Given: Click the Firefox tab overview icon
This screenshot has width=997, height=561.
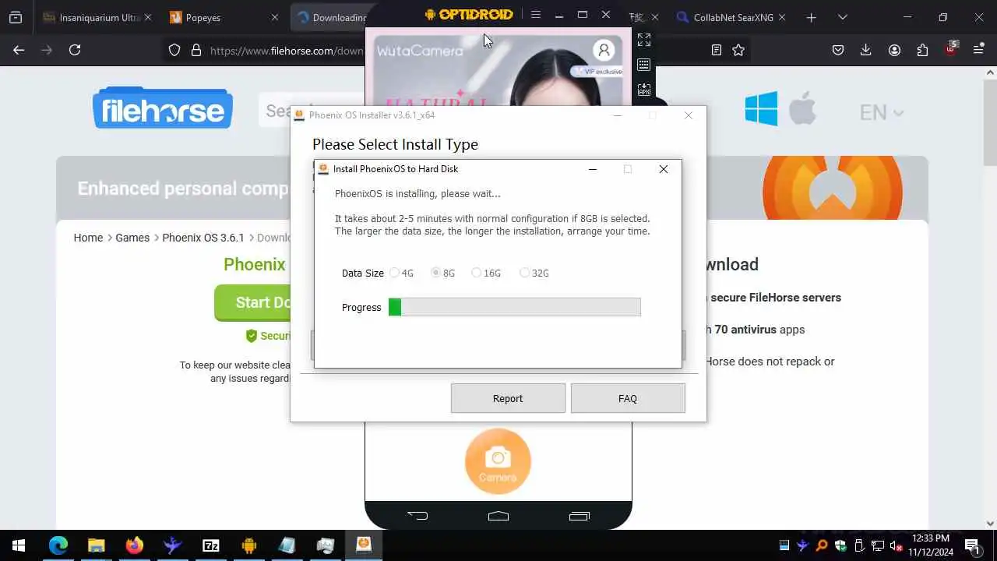Looking at the screenshot, I should pos(16,17).
